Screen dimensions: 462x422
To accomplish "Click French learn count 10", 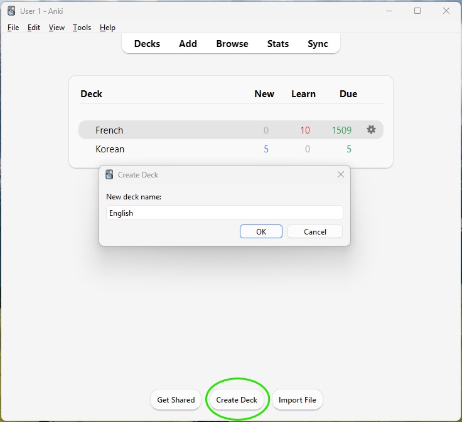I will [x=305, y=130].
